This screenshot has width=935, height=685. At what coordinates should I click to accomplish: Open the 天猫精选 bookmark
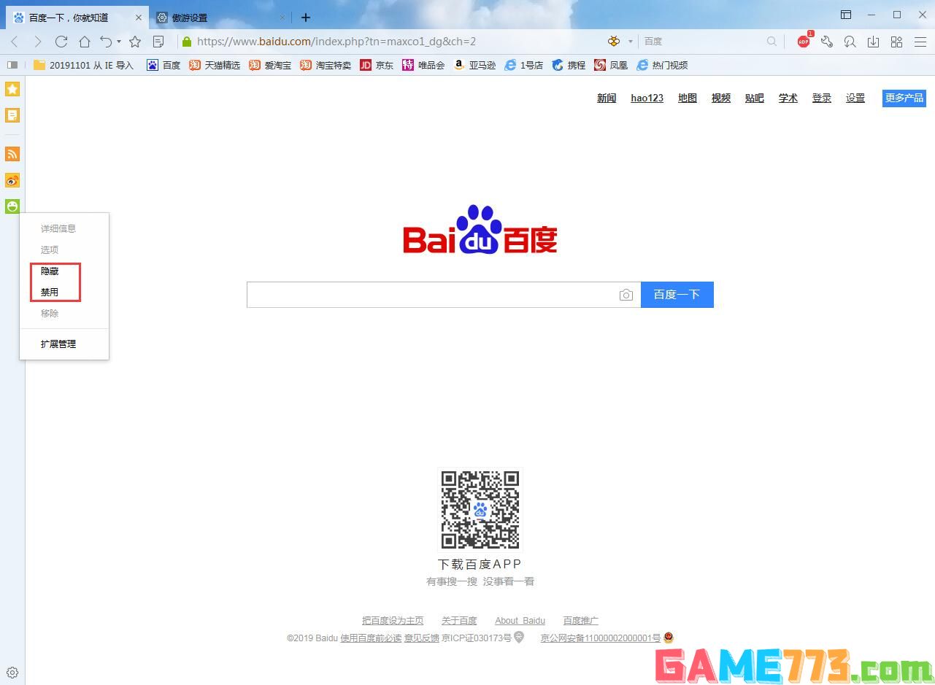click(x=215, y=65)
